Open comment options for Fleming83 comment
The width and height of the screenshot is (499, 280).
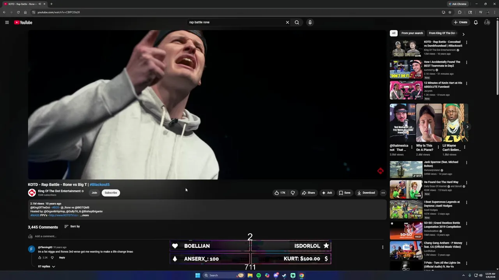click(382, 247)
